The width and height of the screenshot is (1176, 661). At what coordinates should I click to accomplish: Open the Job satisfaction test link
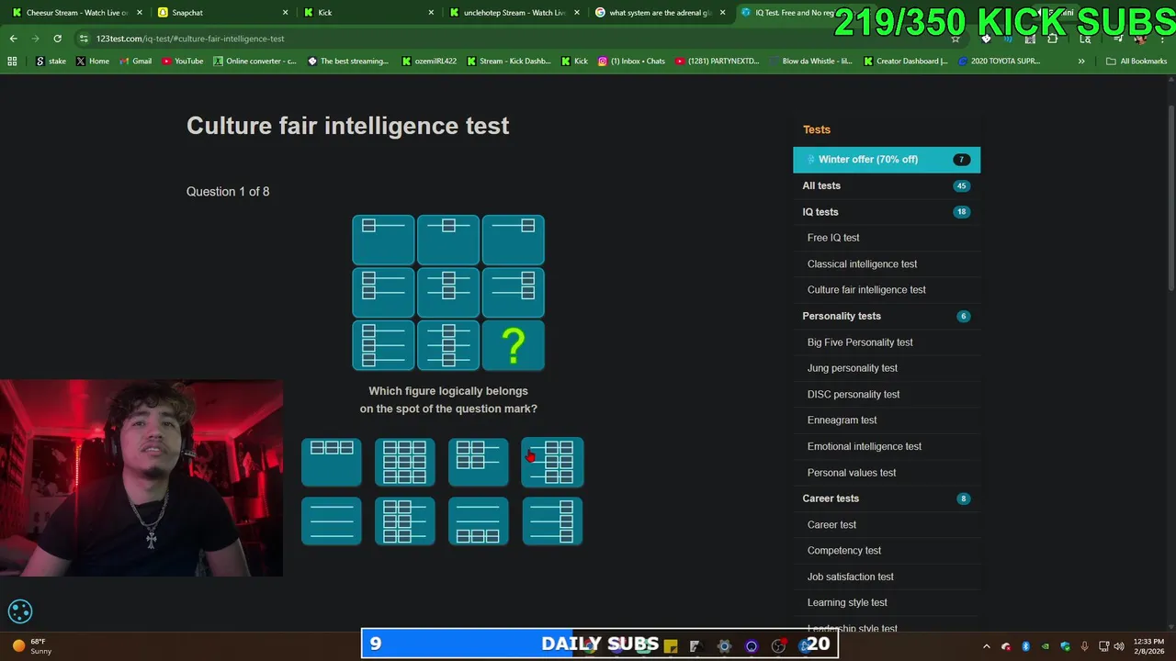point(851,577)
